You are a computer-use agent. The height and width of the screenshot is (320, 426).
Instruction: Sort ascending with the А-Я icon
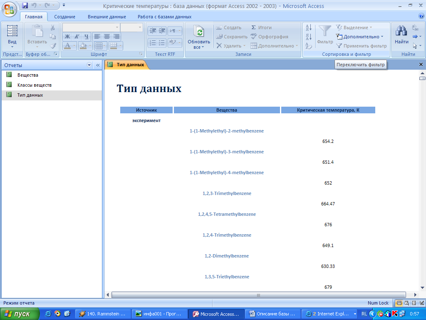(x=309, y=27)
